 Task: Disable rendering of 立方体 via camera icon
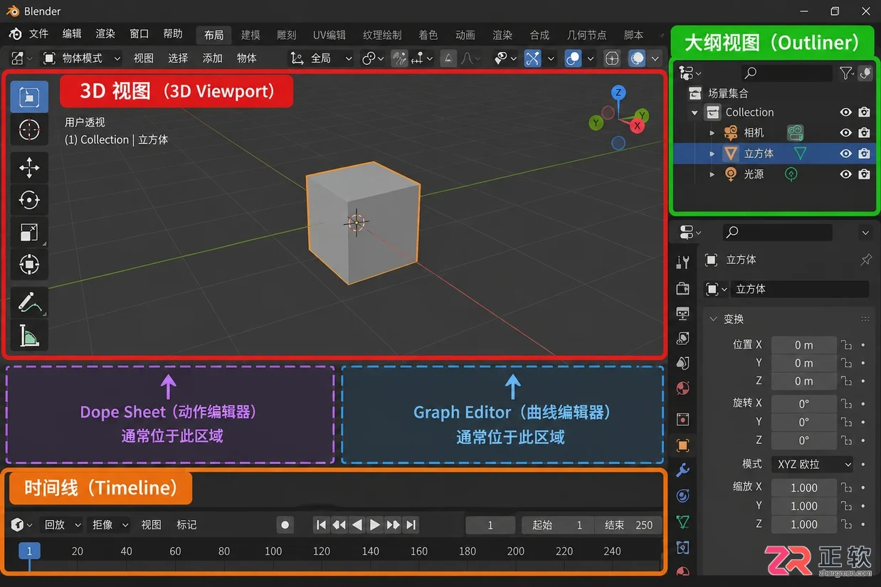pos(864,153)
